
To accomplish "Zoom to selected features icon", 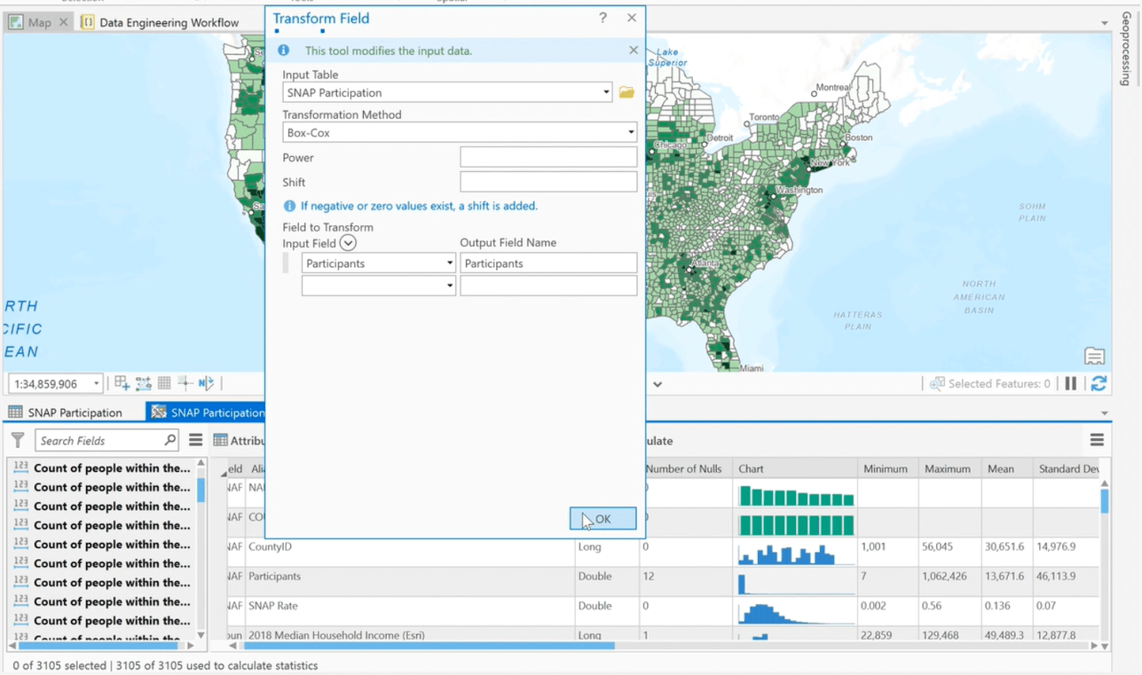I will 937,383.
